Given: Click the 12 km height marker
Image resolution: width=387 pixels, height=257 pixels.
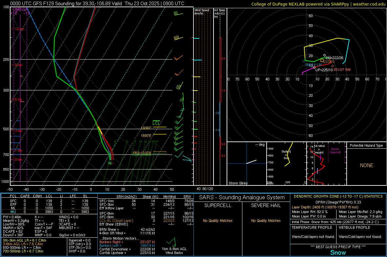Looking at the screenshot, I should [x=19, y=29].
